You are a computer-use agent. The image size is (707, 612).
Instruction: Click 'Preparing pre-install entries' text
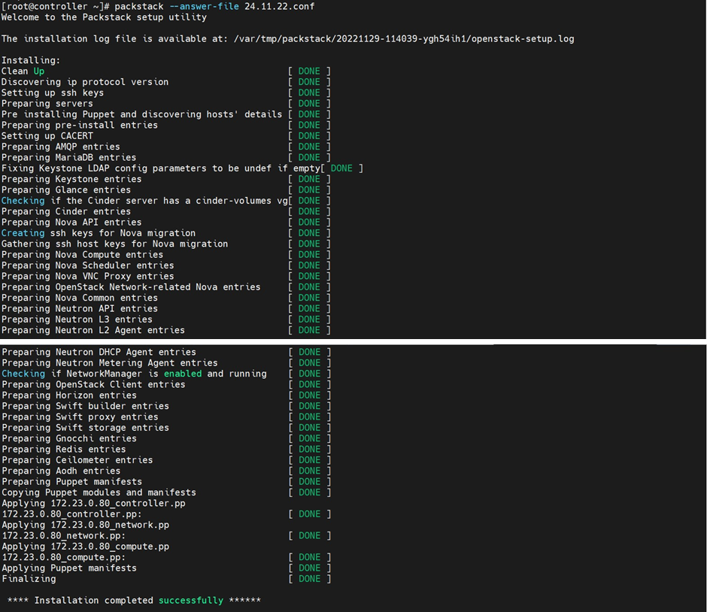pyautogui.click(x=80, y=126)
